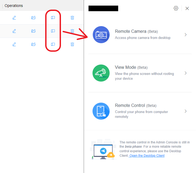
Task: Click the delete trash icon in third row
Action: tap(72, 44)
